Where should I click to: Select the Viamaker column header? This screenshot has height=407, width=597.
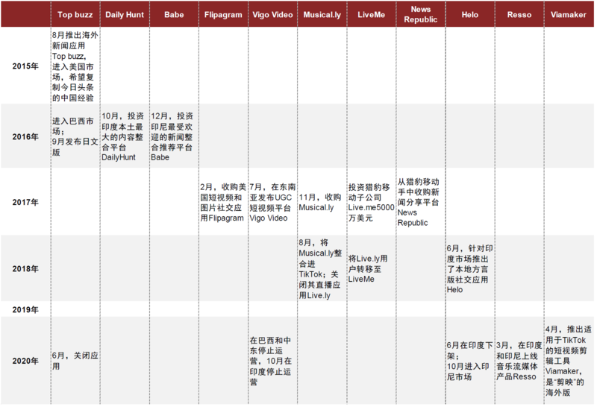pyautogui.click(x=569, y=14)
